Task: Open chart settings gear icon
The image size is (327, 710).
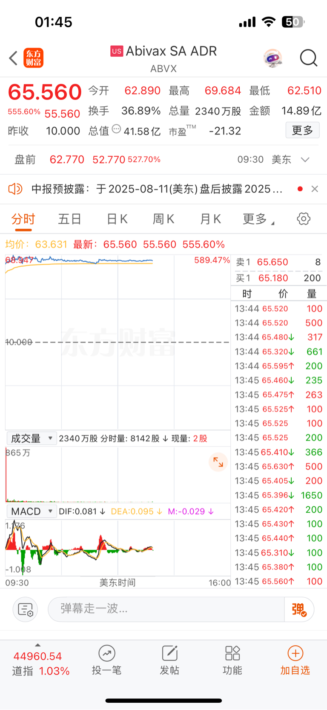Action: 304,219
